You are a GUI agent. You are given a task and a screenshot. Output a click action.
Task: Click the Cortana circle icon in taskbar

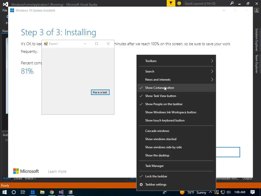[x=14, y=192]
